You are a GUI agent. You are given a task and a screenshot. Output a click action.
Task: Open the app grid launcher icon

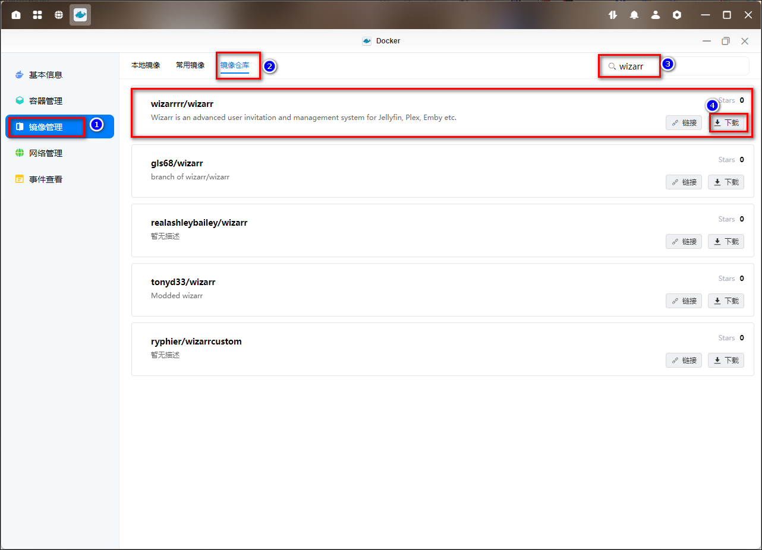37,15
